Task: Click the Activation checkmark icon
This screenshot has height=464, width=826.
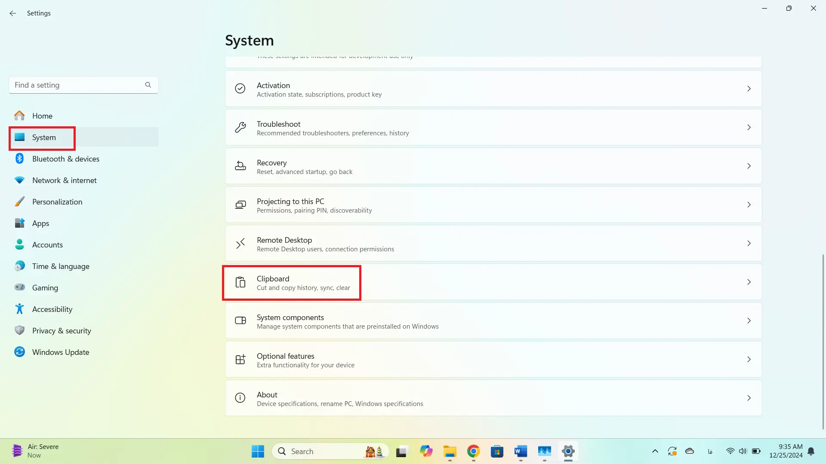Action: (x=240, y=89)
